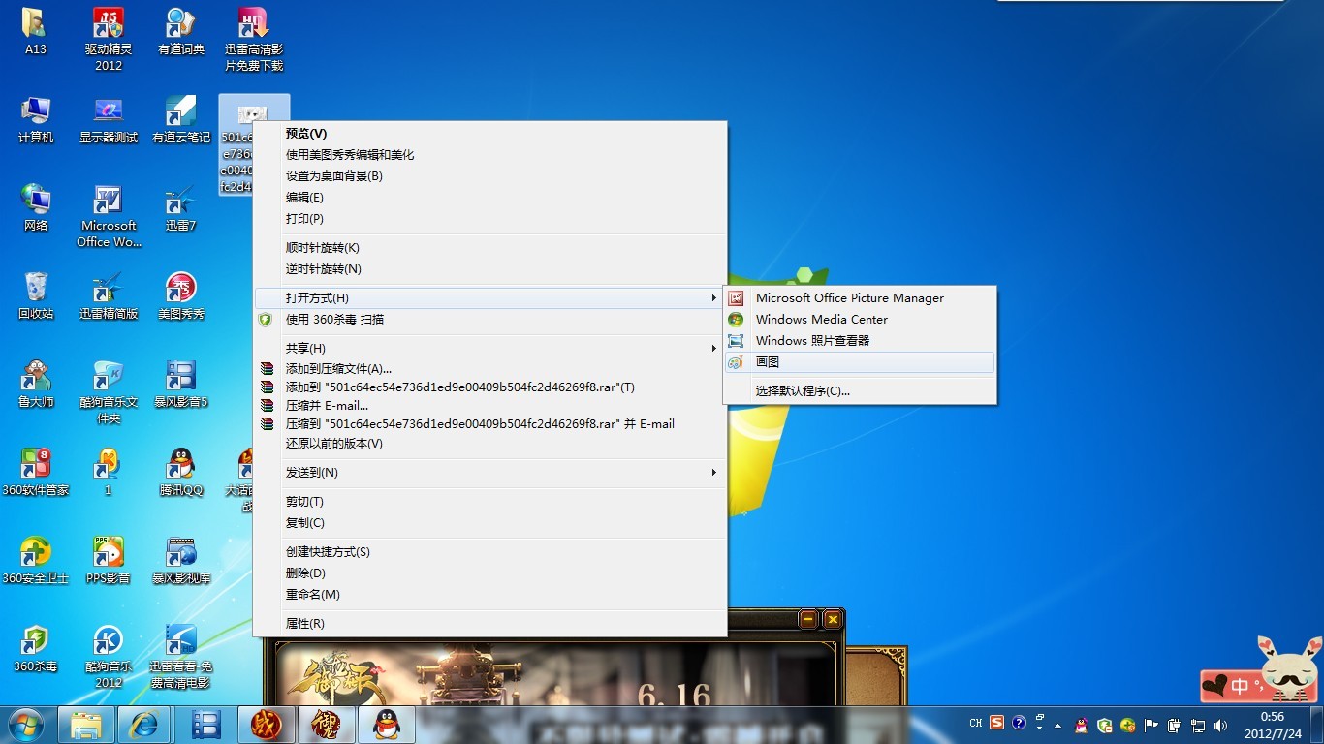1324x744 pixels.
Task: Toggle the 中 Chinese/English mode on the IME bar
Action: 1240,687
